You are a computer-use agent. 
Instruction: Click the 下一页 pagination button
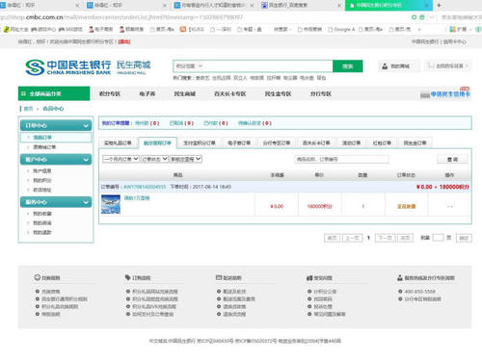click(385, 238)
